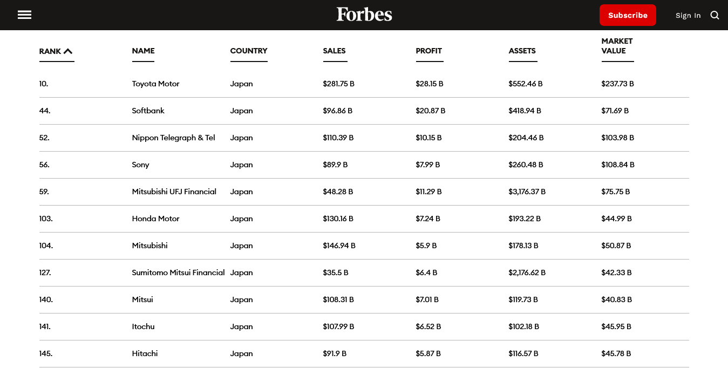Open the Toyota Motor company entry
The width and height of the screenshot is (728, 368).
click(x=155, y=84)
